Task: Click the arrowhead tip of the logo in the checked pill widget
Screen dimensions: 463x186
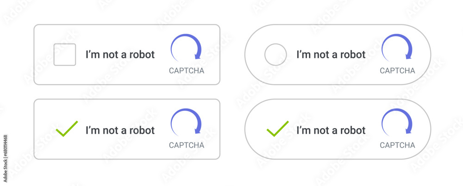Action: (408, 131)
